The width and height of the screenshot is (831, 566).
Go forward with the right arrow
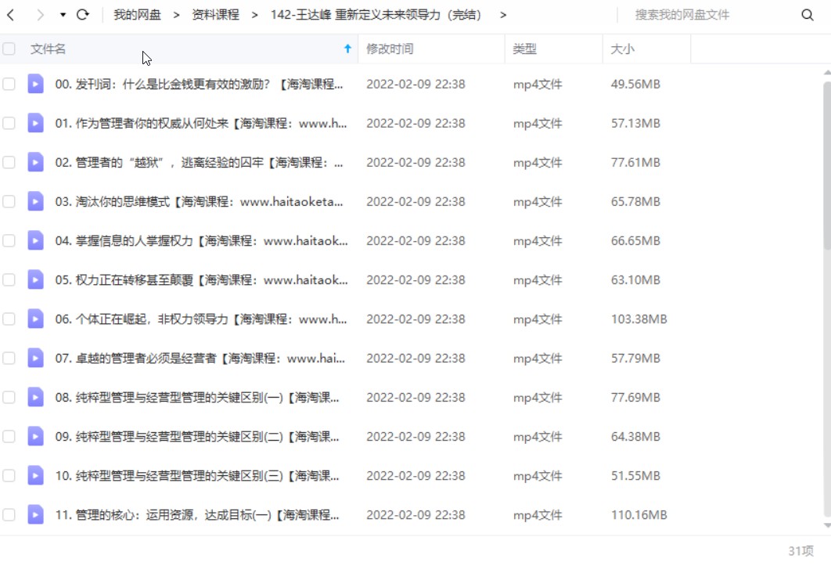40,15
